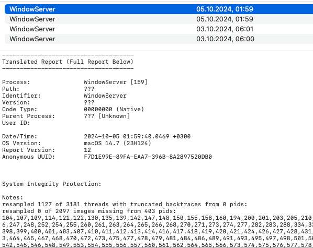Click the 05.10.2024, 01:59 date in selected row
The image size is (313, 248).
tap(225, 9)
